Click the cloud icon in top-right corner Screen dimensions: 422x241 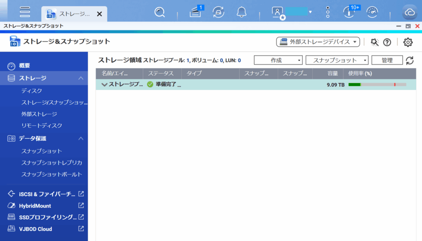[x=410, y=12]
